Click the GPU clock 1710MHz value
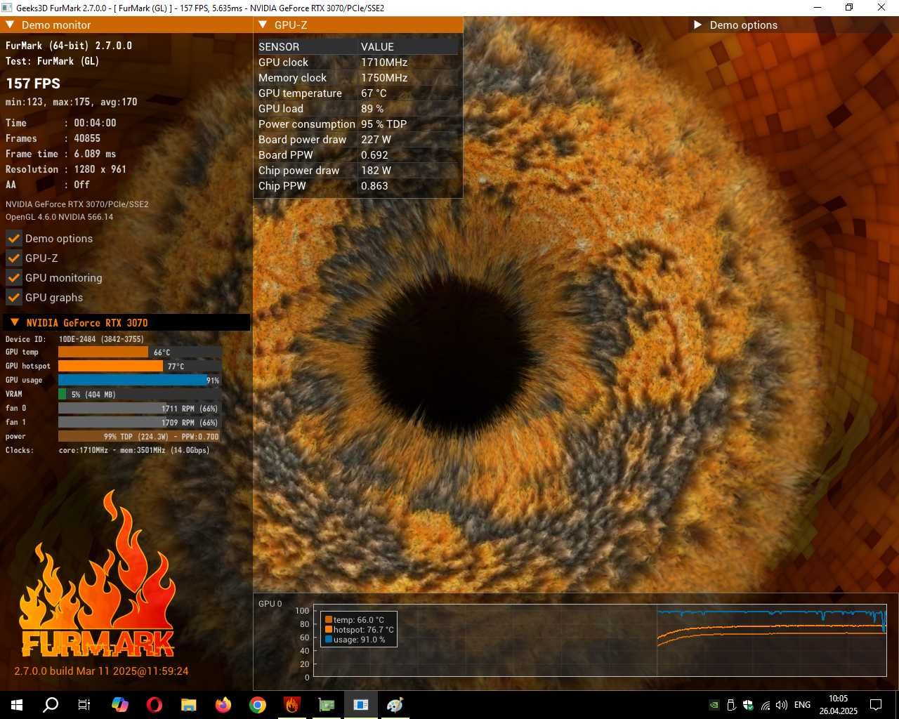Screen dimensions: 899x719 [x=384, y=62]
